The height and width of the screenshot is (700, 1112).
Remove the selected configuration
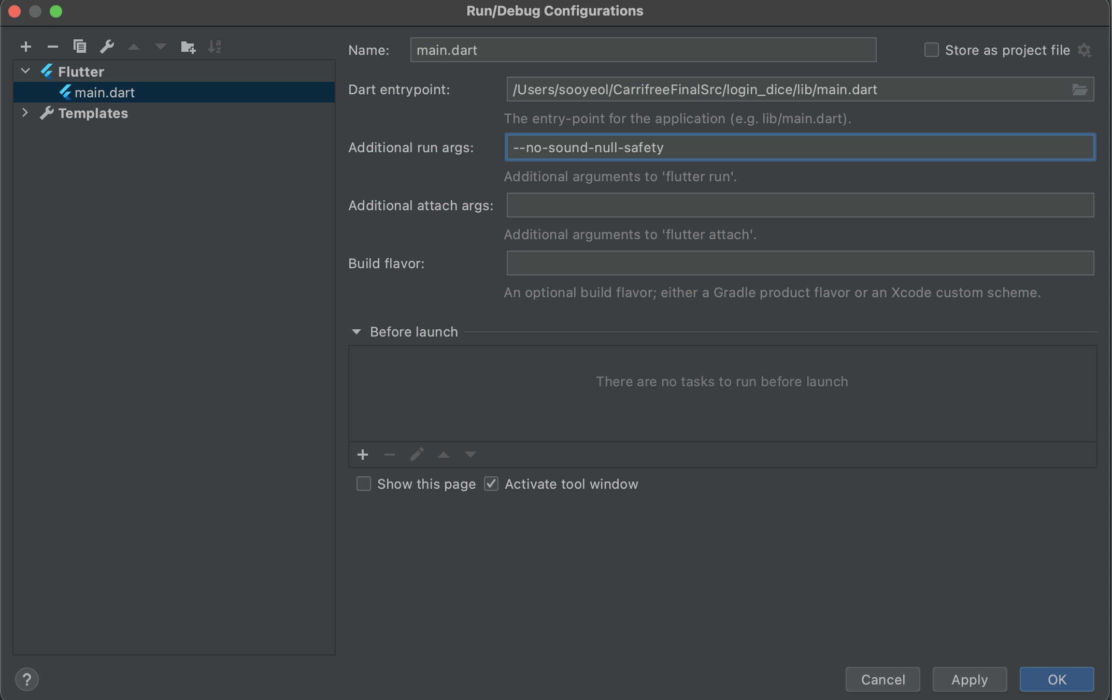(52, 47)
